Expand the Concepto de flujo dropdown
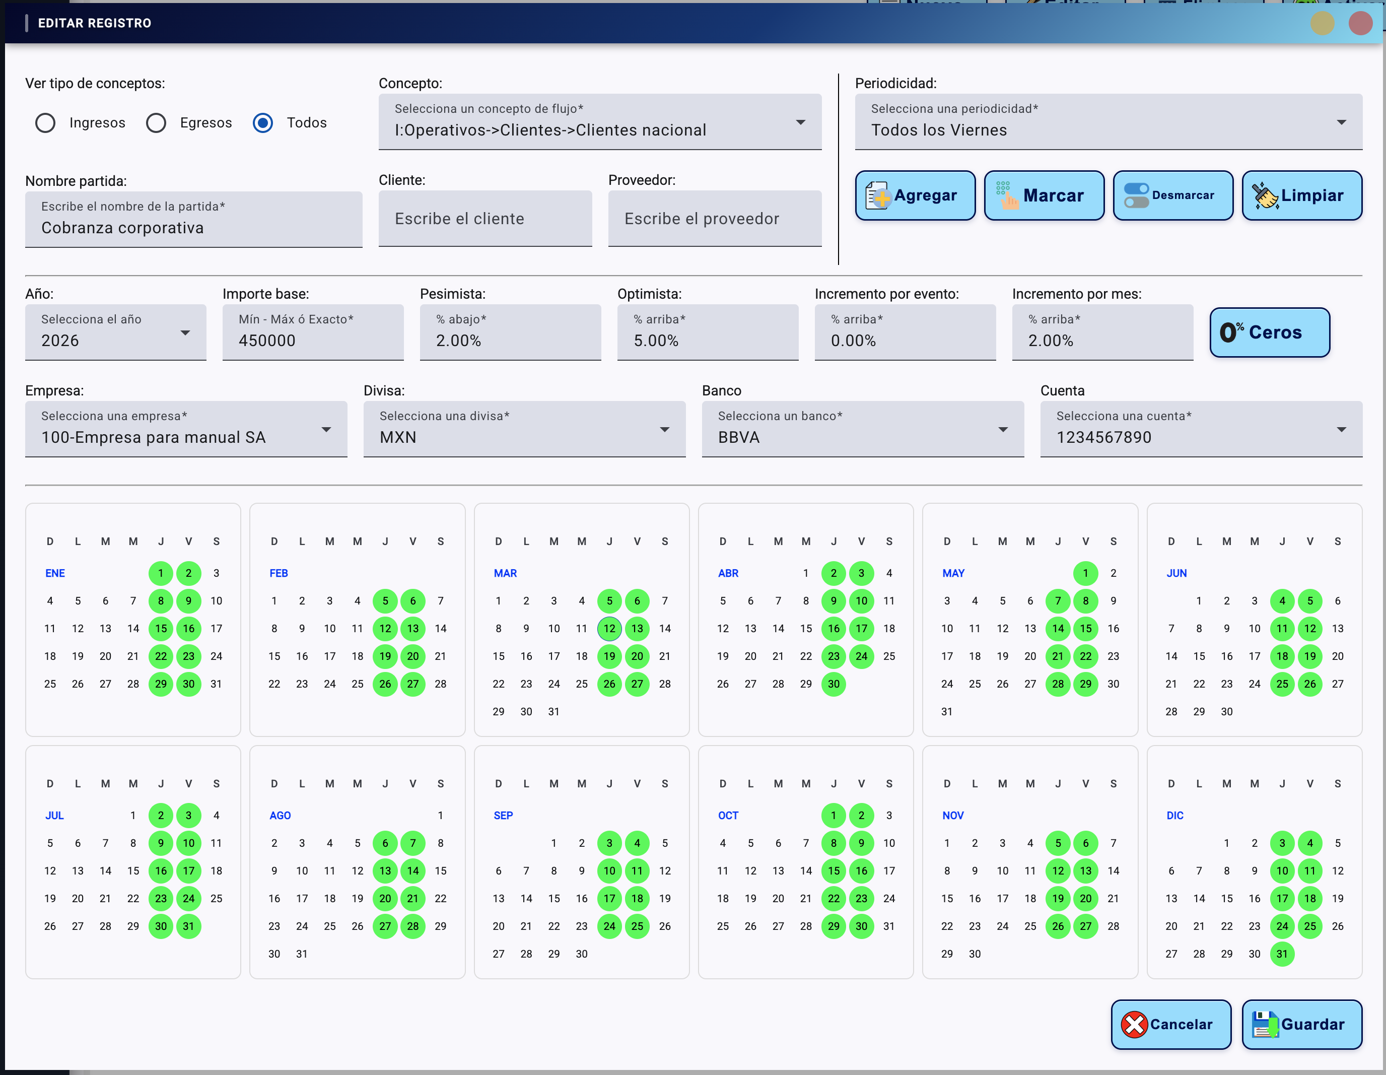Viewport: 1386px width, 1075px height. [x=600, y=122]
